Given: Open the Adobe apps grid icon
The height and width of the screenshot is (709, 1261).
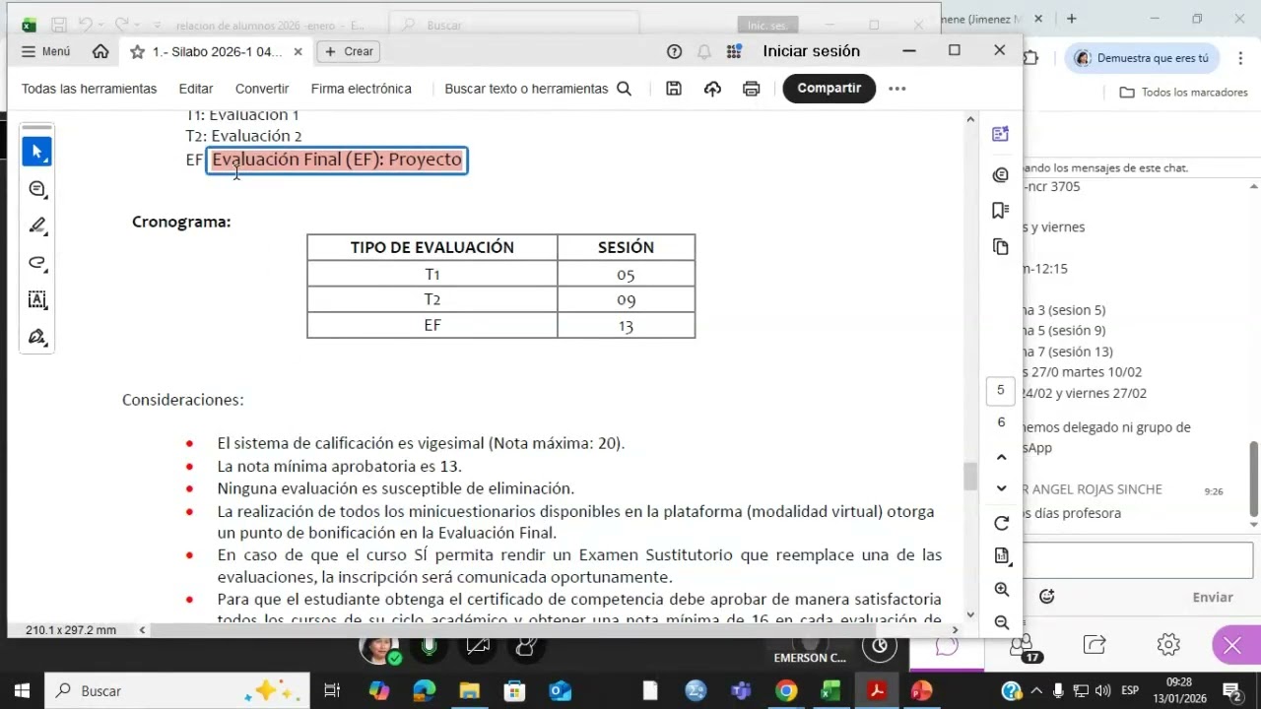Looking at the screenshot, I should 734,51.
